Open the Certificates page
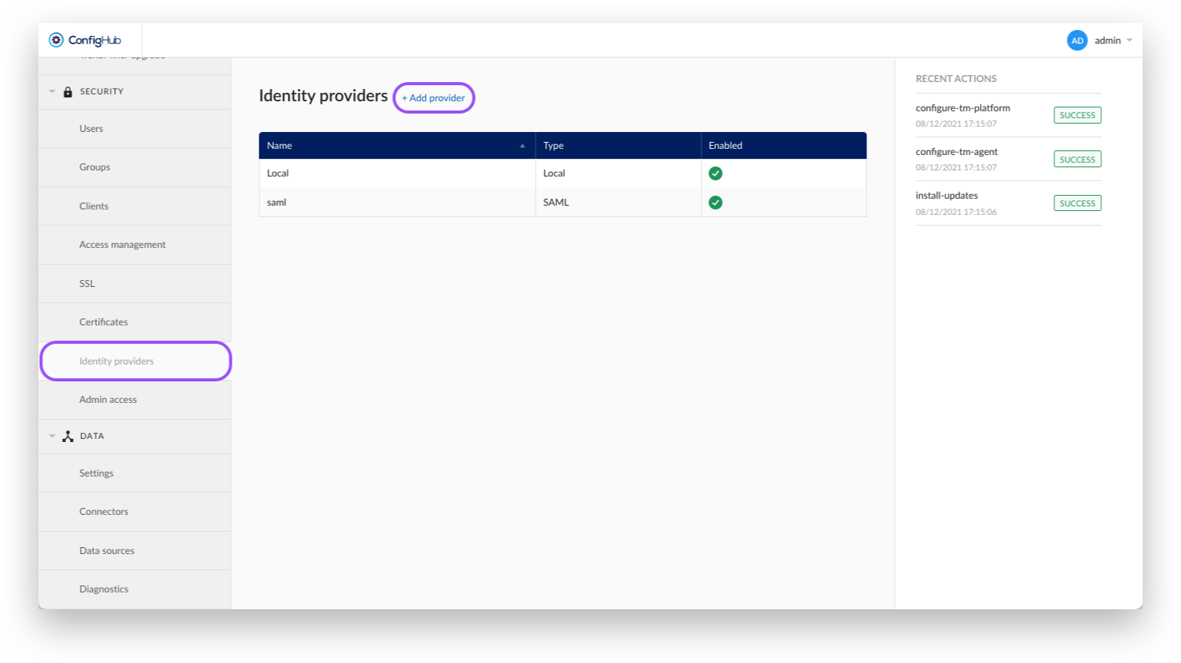 point(104,322)
